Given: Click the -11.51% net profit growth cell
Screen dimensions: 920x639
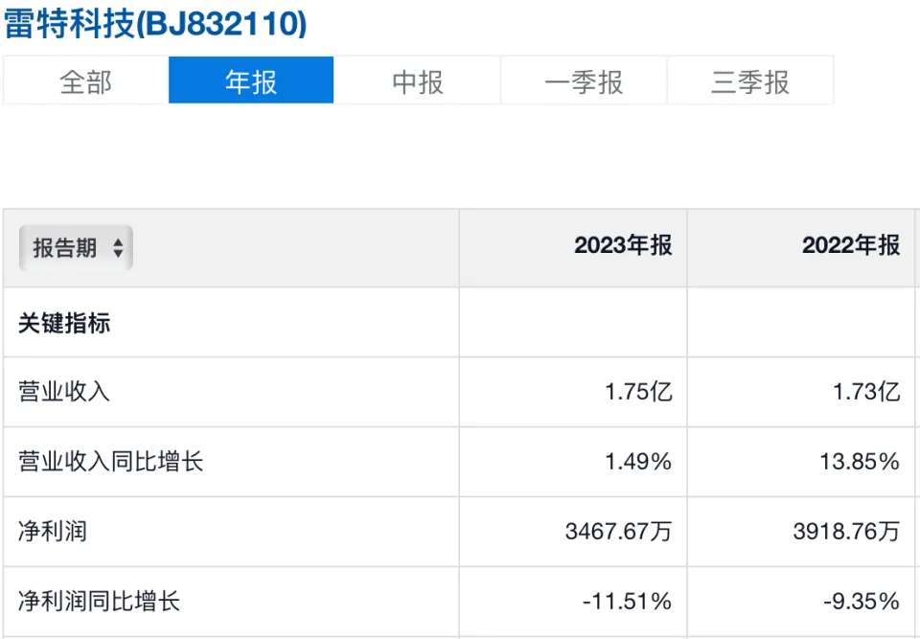Looking at the screenshot, I should pos(627,601).
